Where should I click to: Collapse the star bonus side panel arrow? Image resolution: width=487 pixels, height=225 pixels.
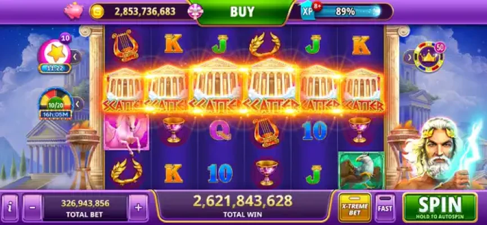[75, 57]
